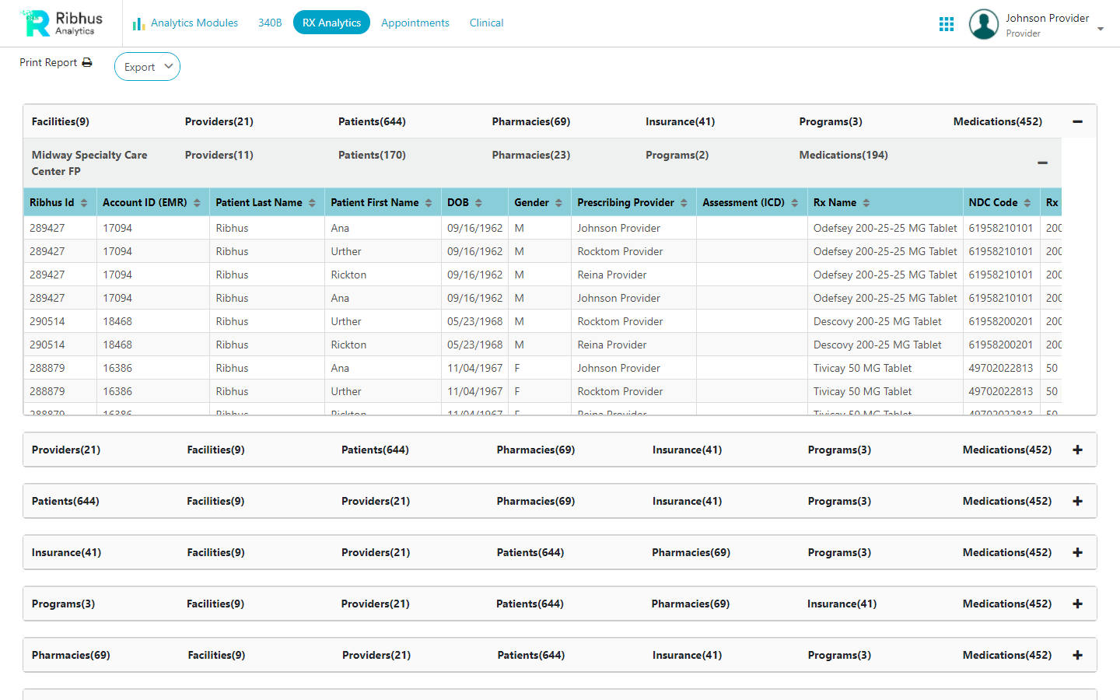Viewport: 1120px width, 700px height.
Task: Sort by NDC Code sort icon
Action: pyautogui.click(x=1027, y=203)
